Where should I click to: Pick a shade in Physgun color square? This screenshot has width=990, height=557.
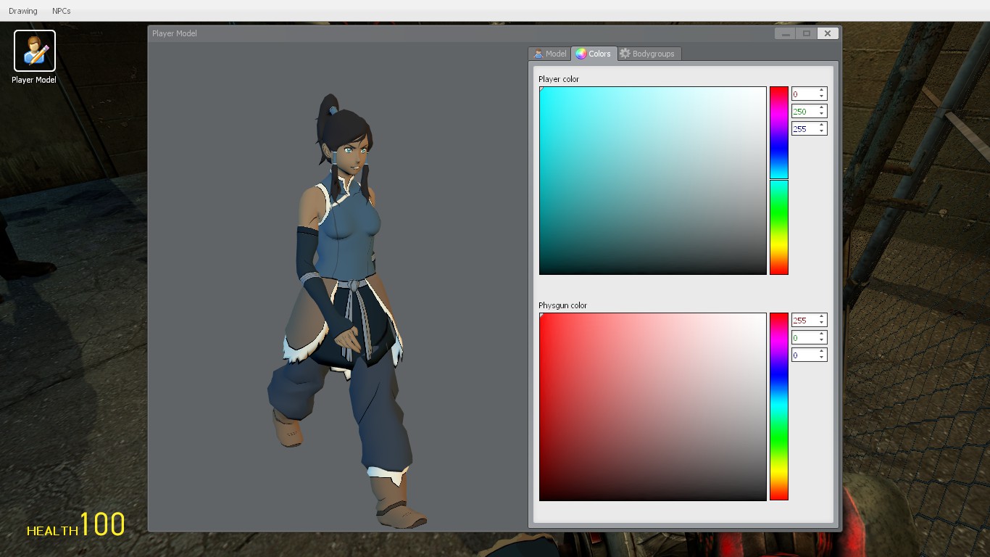(x=652, y=407)
